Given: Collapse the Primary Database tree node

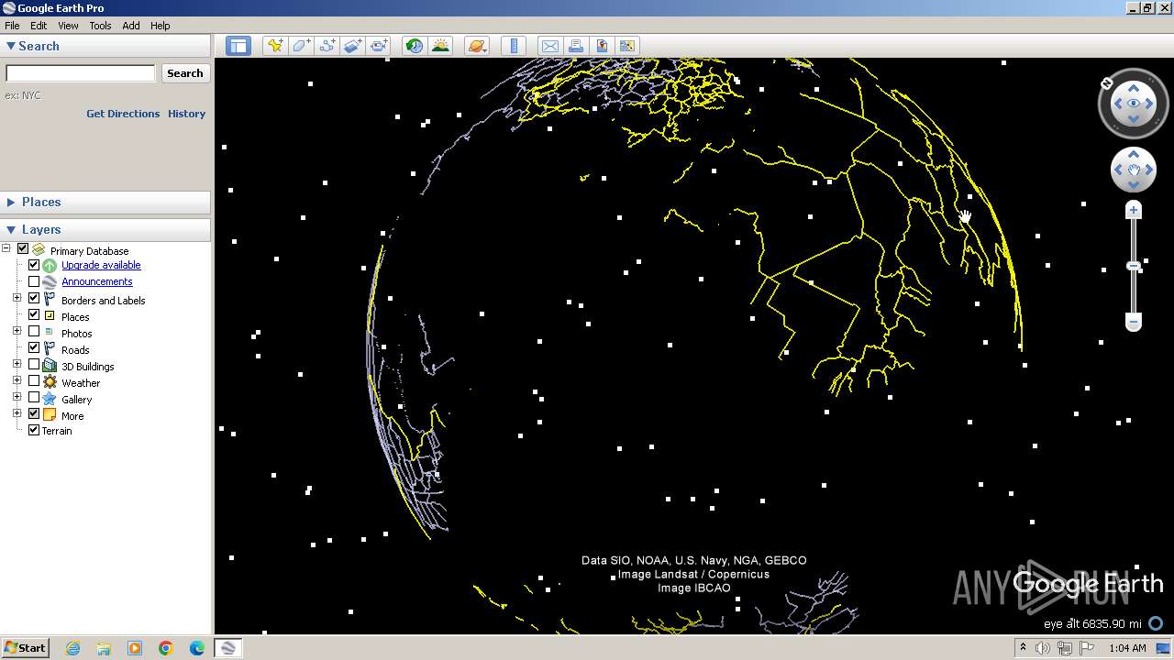Looking at the screenshot, I should (6, 248).
